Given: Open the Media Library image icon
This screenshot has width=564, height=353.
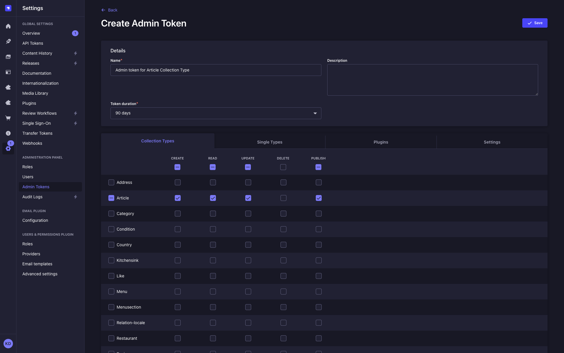Looking at the screenshot, I should click(8, 57).
